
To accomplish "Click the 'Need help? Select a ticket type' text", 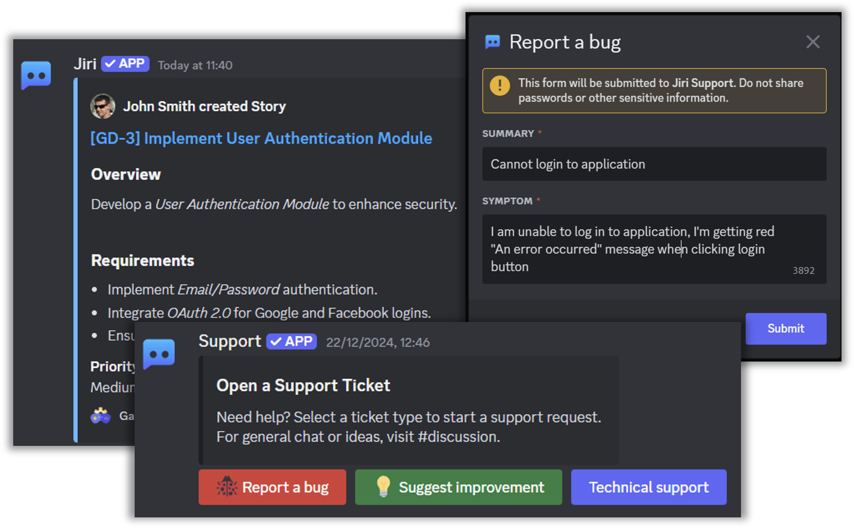I will click(409, 417).
